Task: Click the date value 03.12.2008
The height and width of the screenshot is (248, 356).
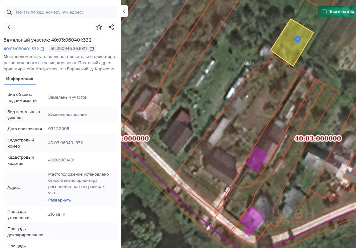Action: coord(59,129)
